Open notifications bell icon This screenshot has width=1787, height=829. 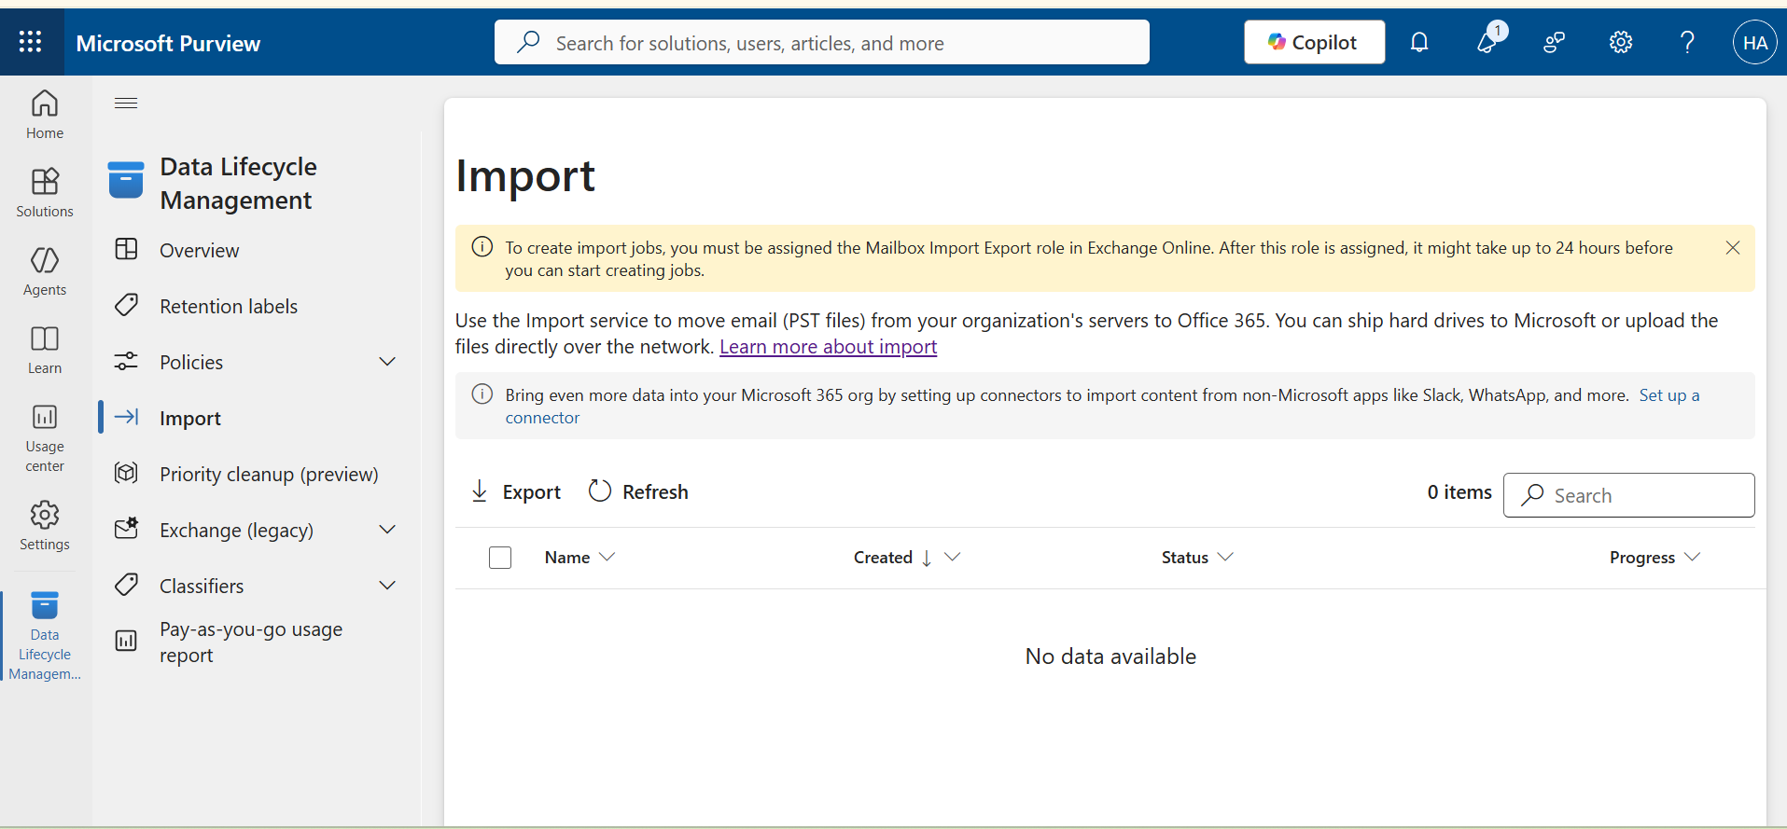click(1419, 42)
